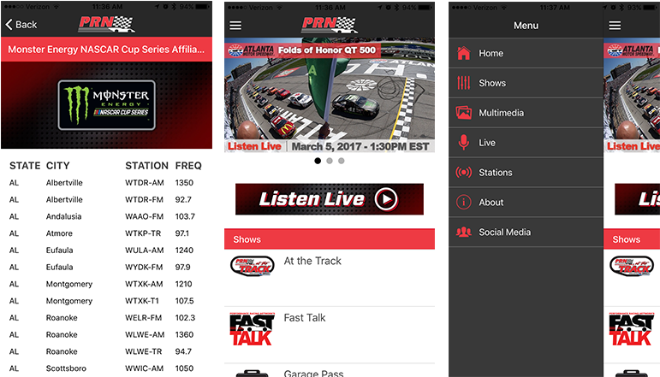This screenshot has width=660, height=377.
Task: Select the Multimedia menu item
Action: tap(526, 113)
